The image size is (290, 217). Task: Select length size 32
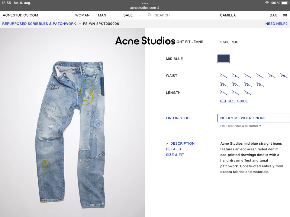click(x=236, y=93)
